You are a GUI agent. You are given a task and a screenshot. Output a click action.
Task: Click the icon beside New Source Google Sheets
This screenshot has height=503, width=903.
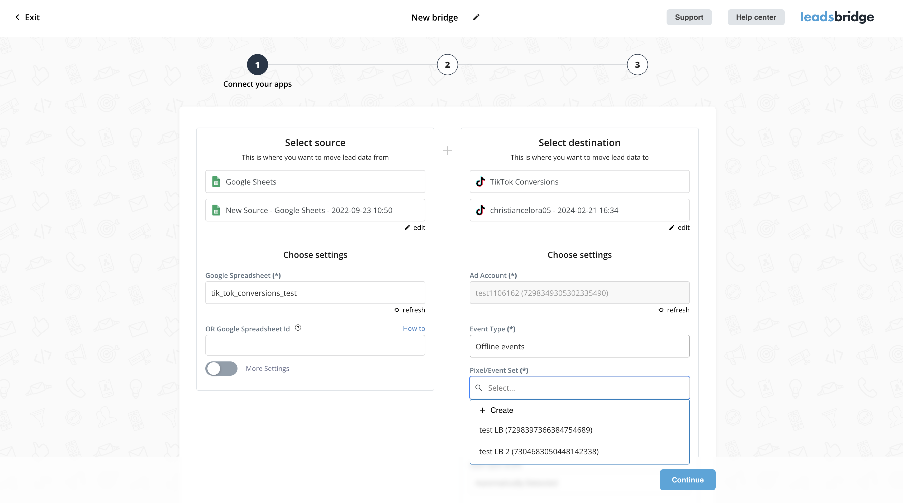coord(216,210)
